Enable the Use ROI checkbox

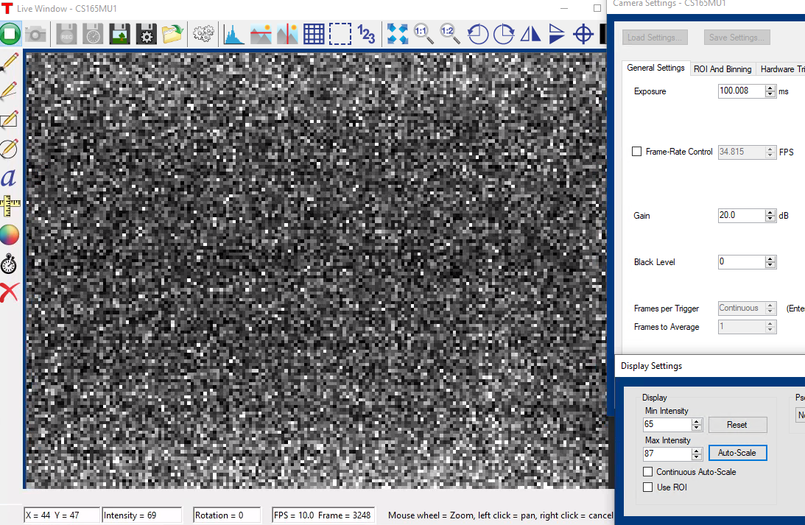pos(648,487)
